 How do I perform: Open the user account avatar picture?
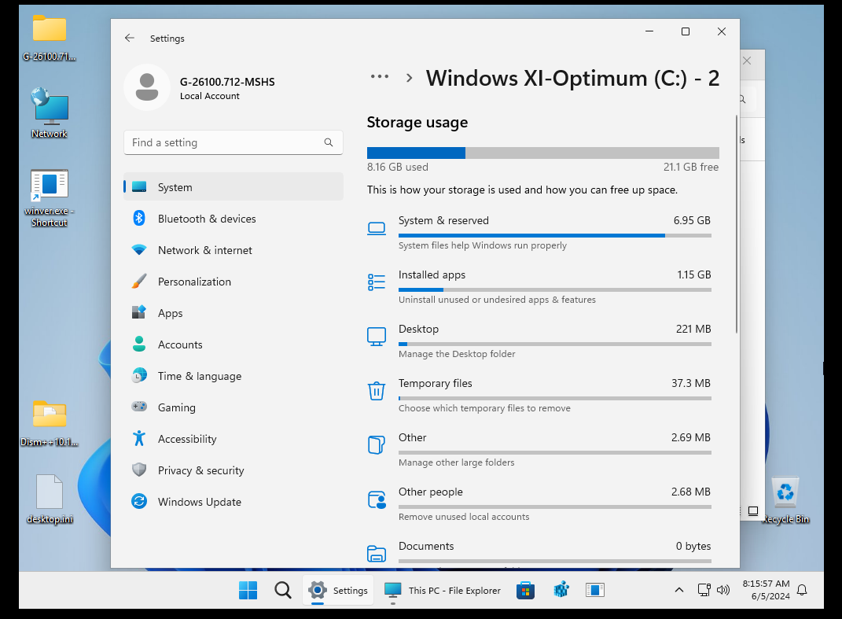[x=147, y=87]
